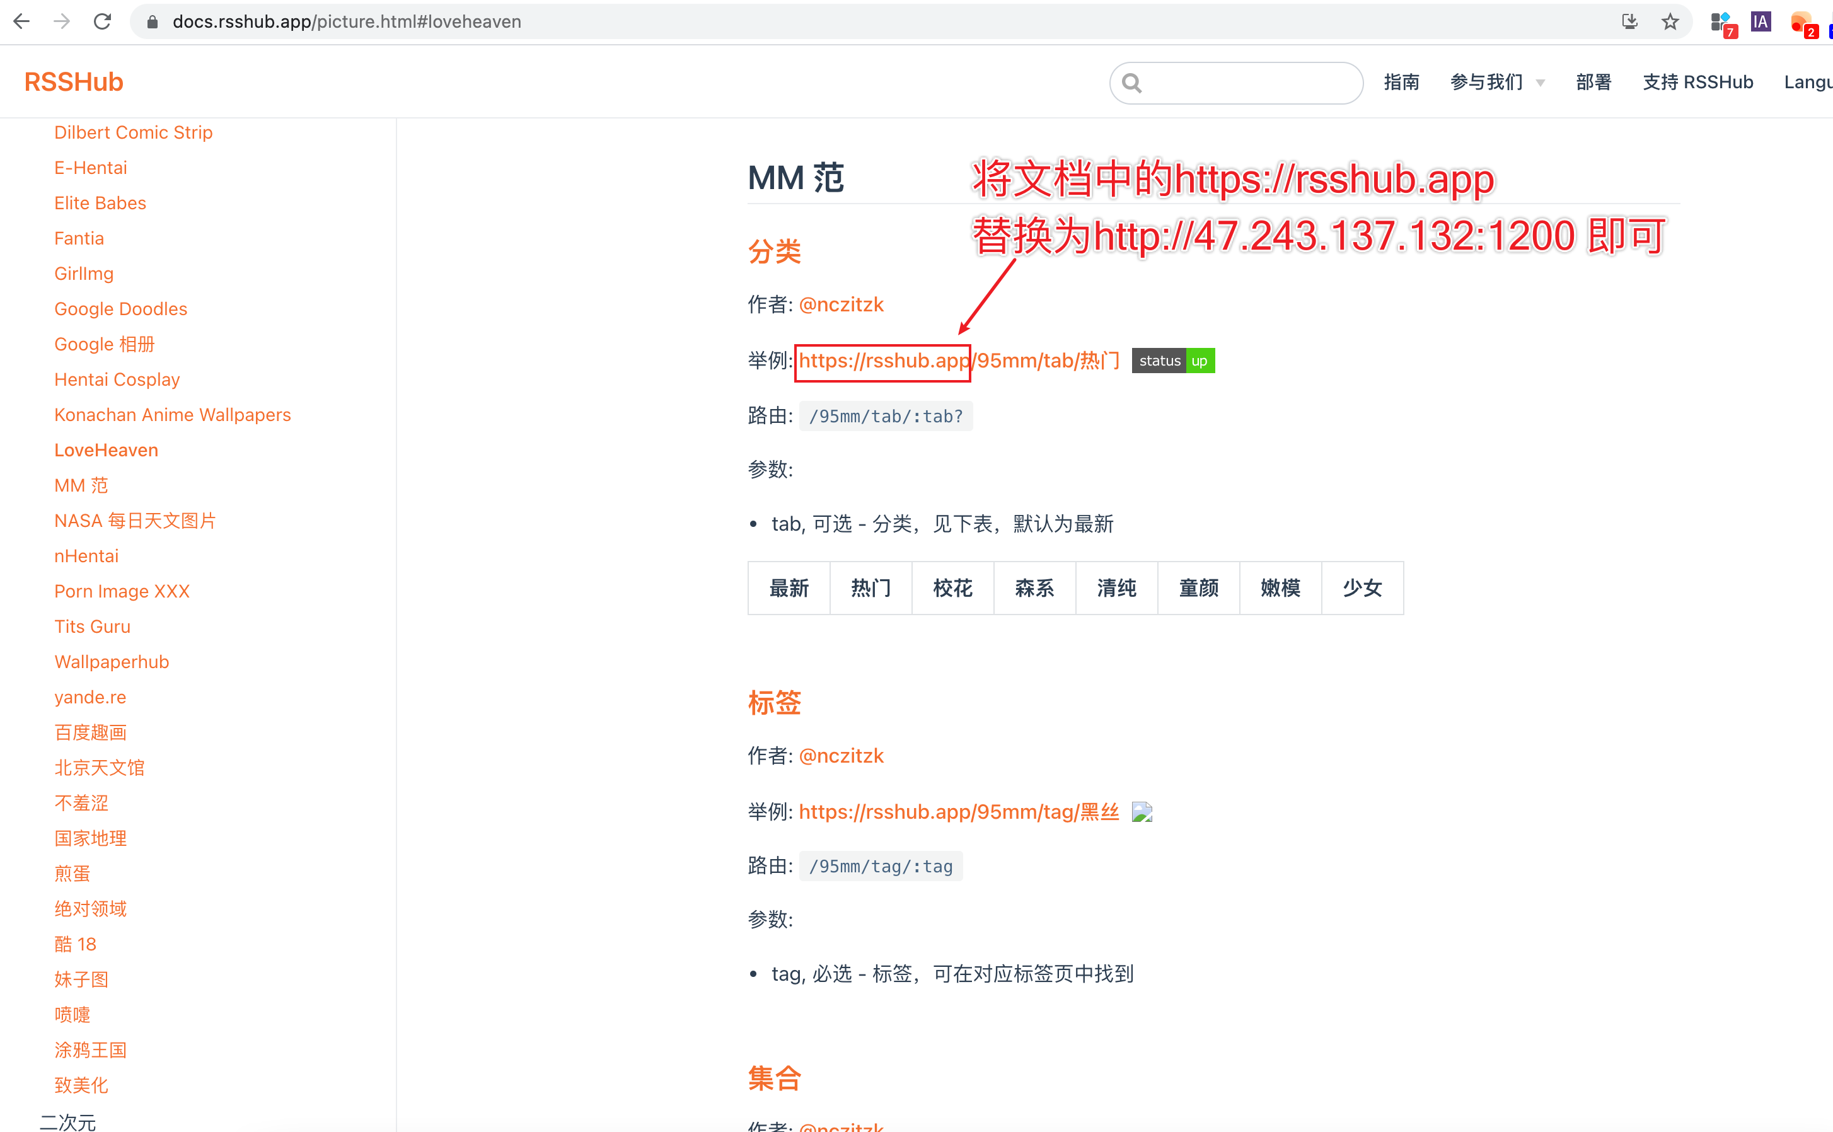
Task: Open the 部署 menu item
Action: 1593,83
